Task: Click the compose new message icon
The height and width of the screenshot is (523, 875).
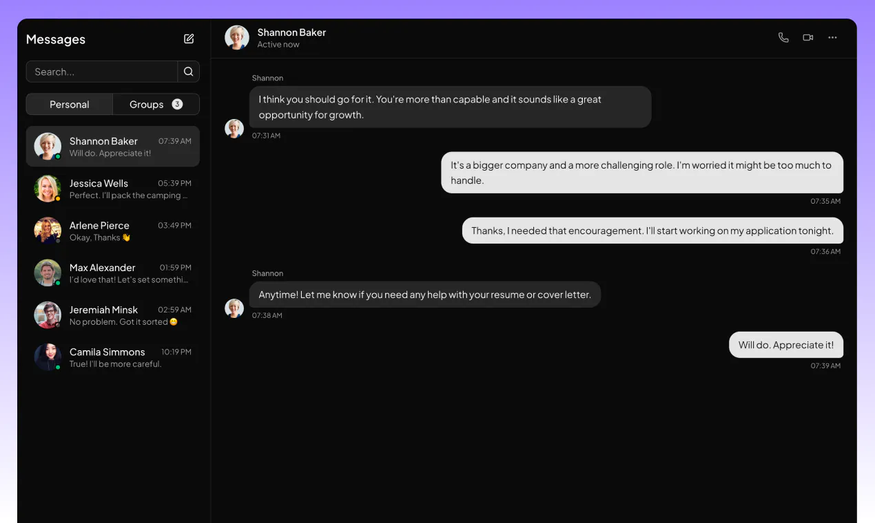Action: click(189, 39)
